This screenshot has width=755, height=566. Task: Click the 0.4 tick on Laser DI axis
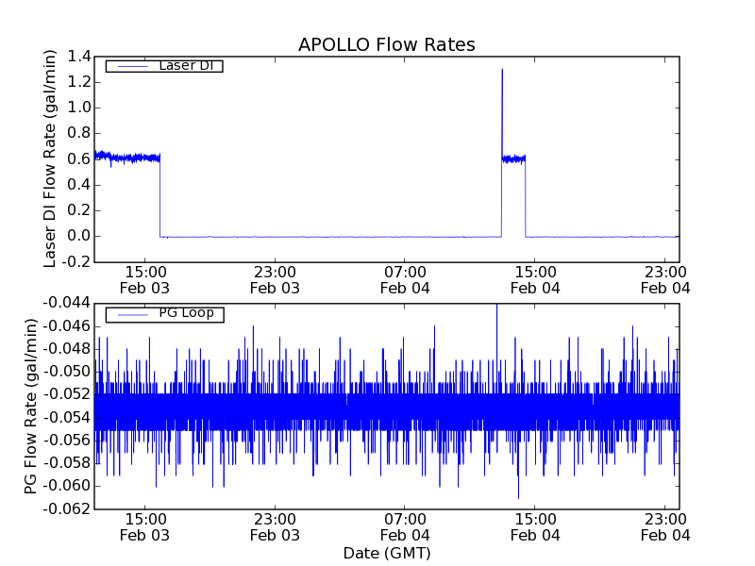click(x=78, y=185)
